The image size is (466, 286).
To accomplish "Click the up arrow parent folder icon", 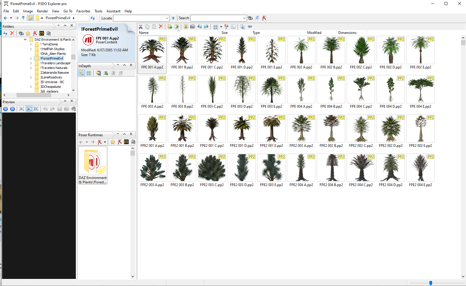I will [x=23, y=18].
